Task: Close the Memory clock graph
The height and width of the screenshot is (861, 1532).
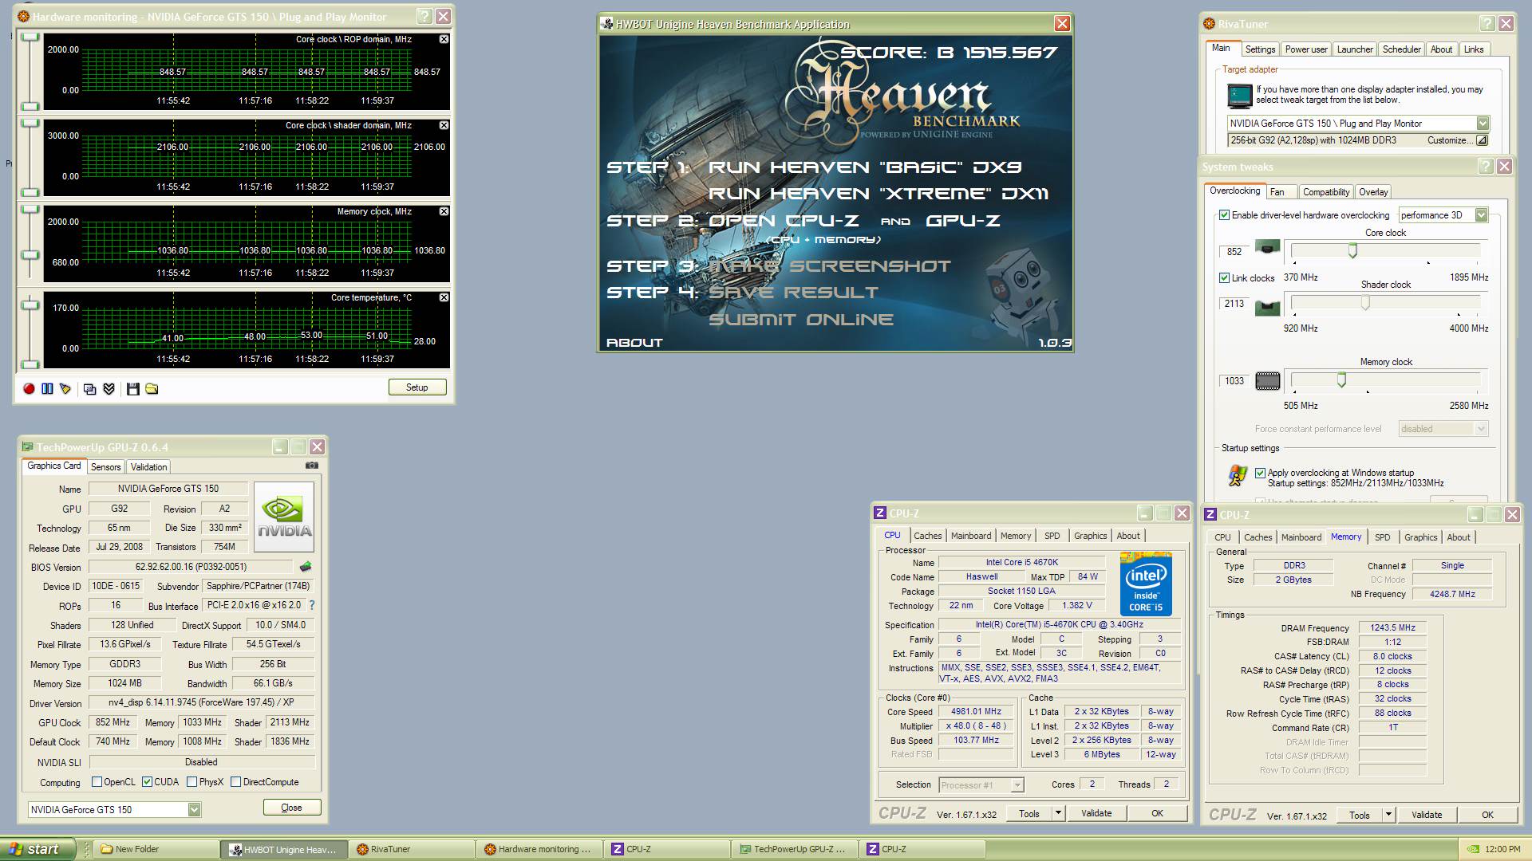Action: click(444, 211)
